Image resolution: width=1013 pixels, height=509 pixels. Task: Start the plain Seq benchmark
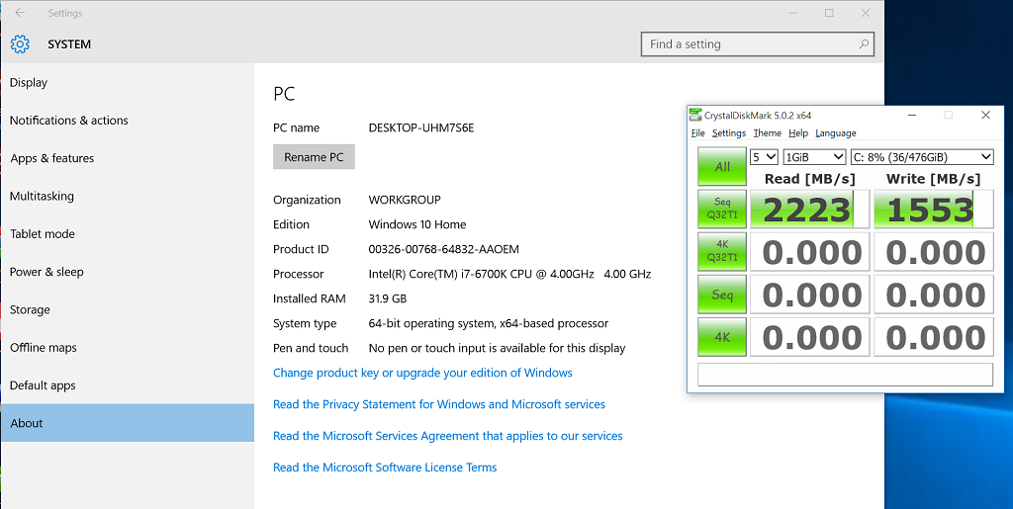pos(722,295)
